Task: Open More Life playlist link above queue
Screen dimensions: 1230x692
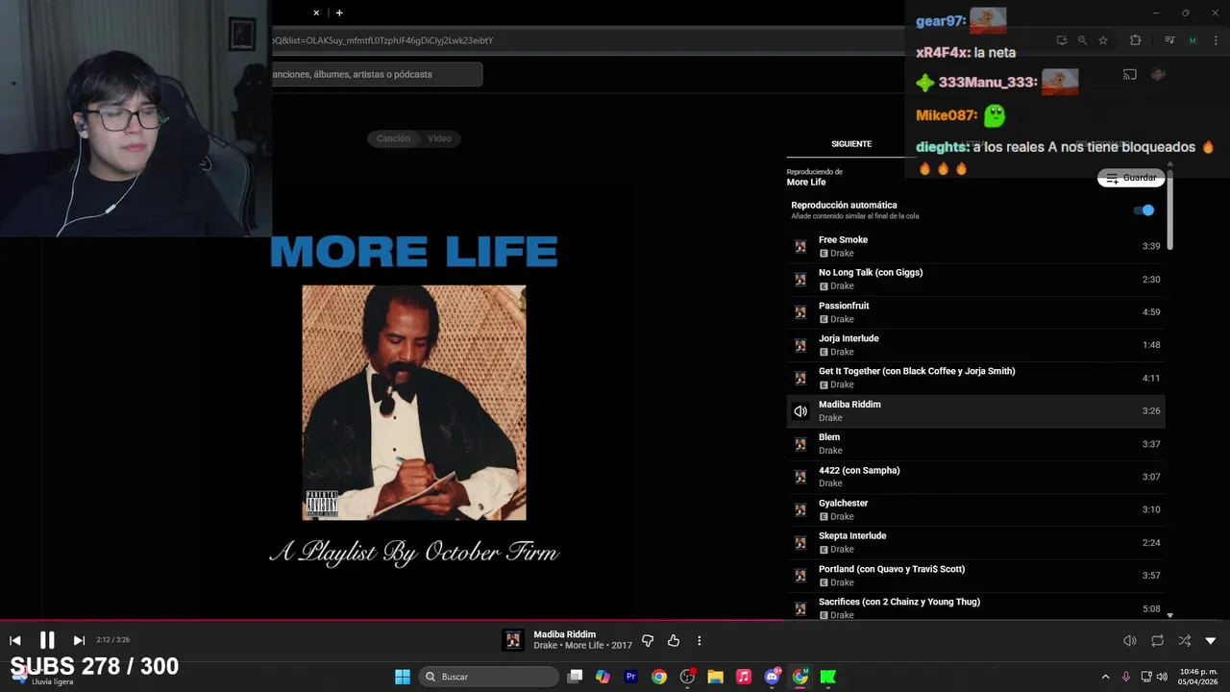Action: pyautogui.click(x=806, y=183)
